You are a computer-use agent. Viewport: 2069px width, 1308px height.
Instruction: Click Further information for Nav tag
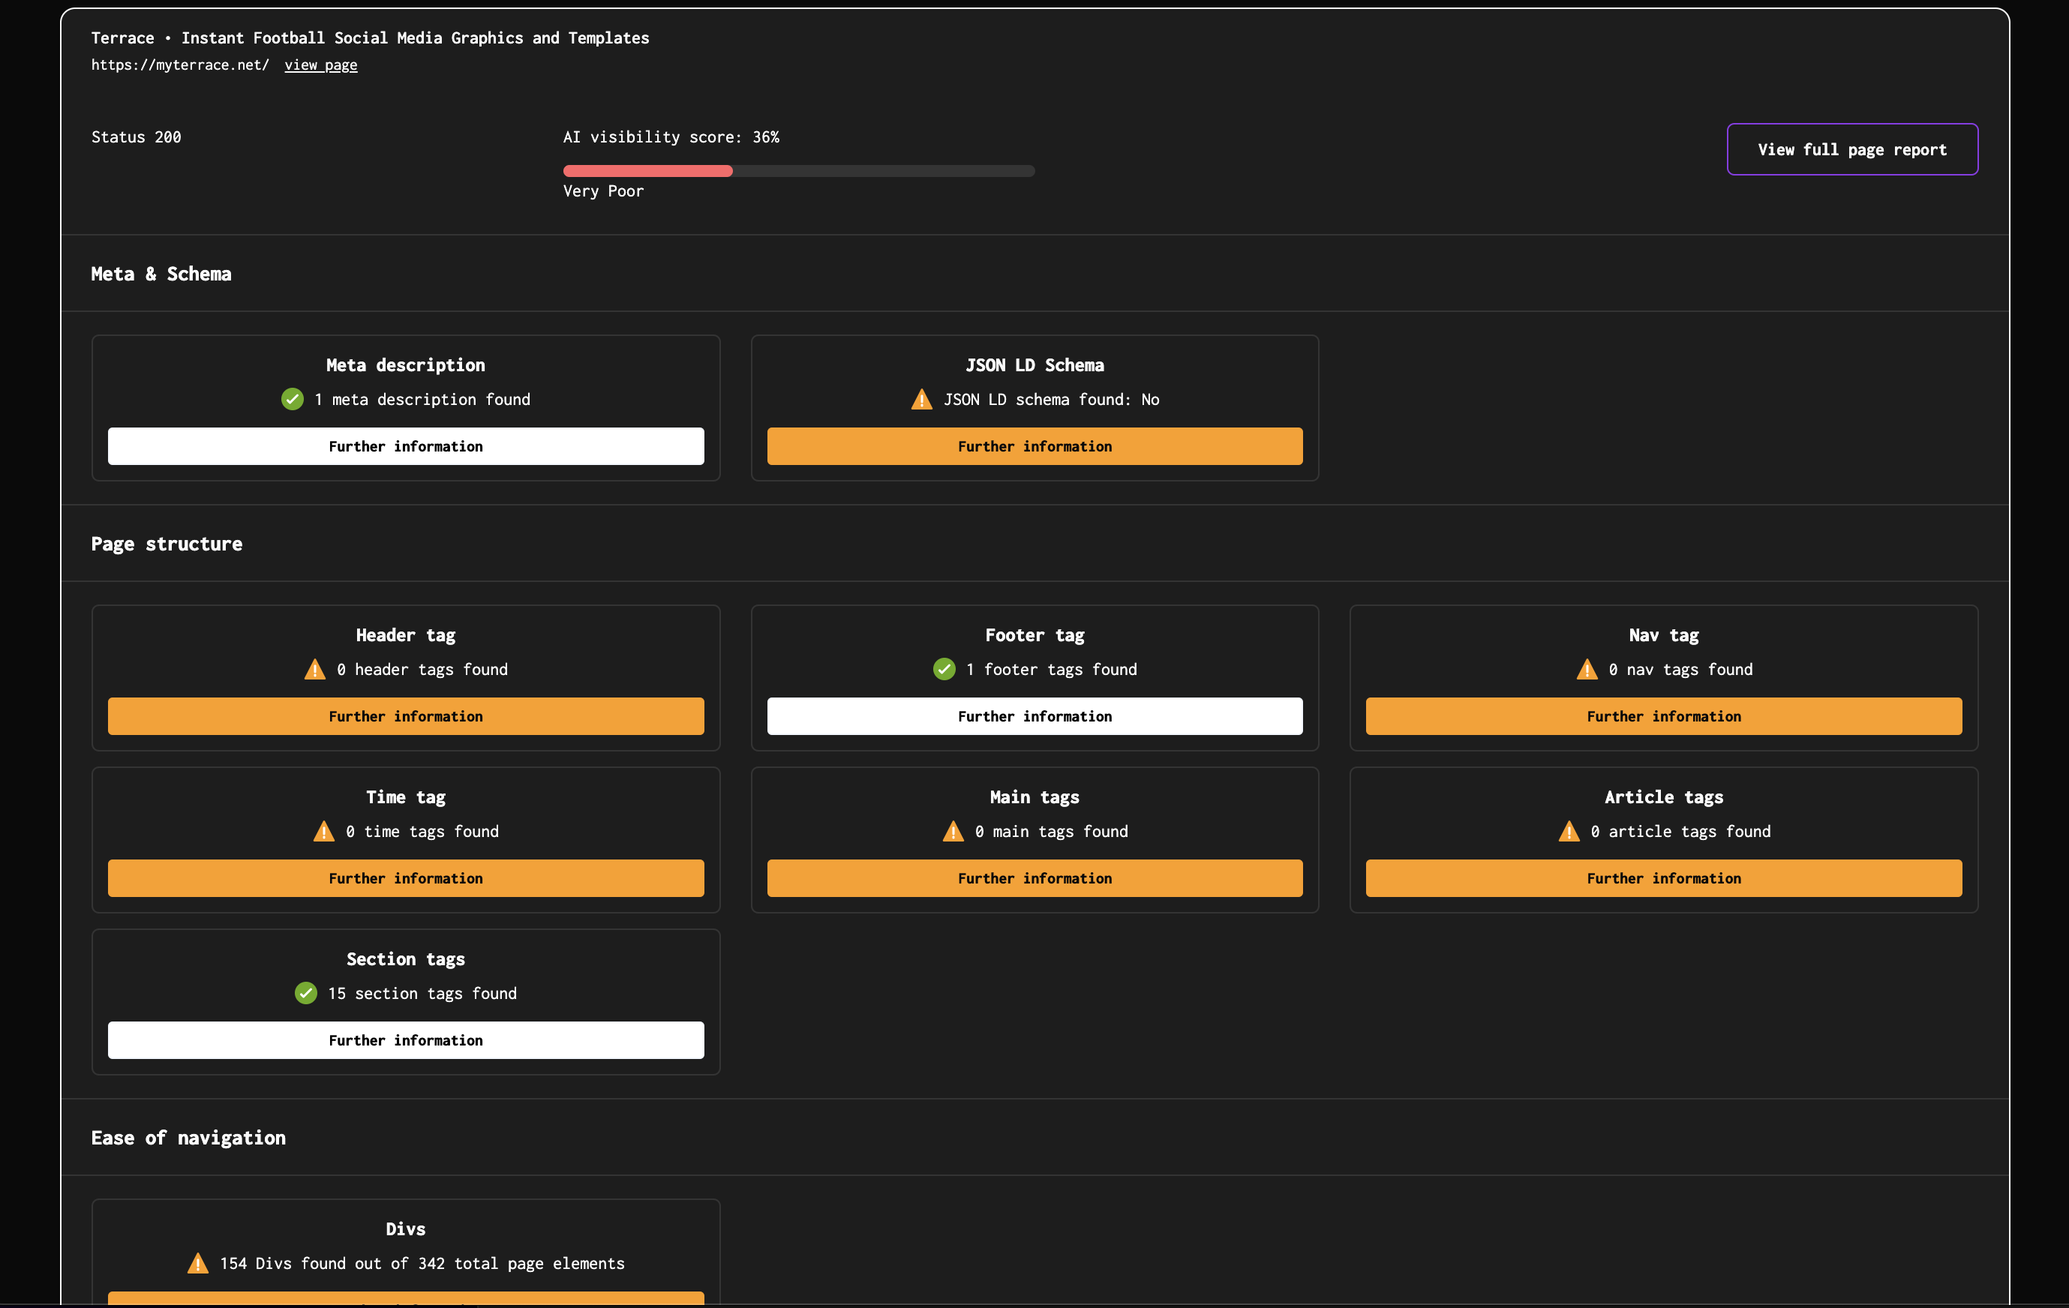(1663, 716)
